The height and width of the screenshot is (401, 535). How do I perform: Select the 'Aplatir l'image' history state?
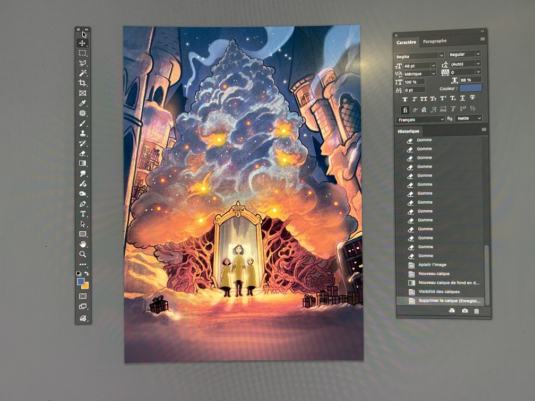pyautogui.click(x=432, y=265)
